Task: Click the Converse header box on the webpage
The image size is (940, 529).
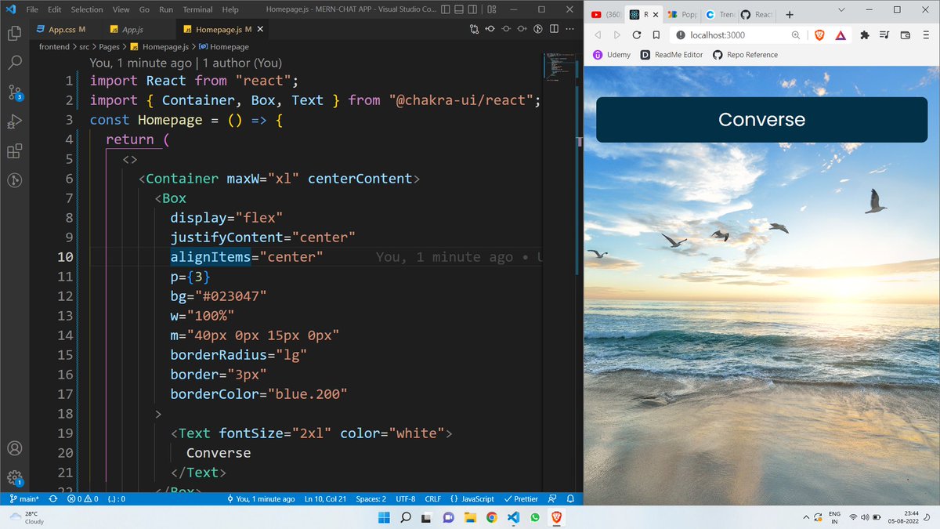Action: 761,119
